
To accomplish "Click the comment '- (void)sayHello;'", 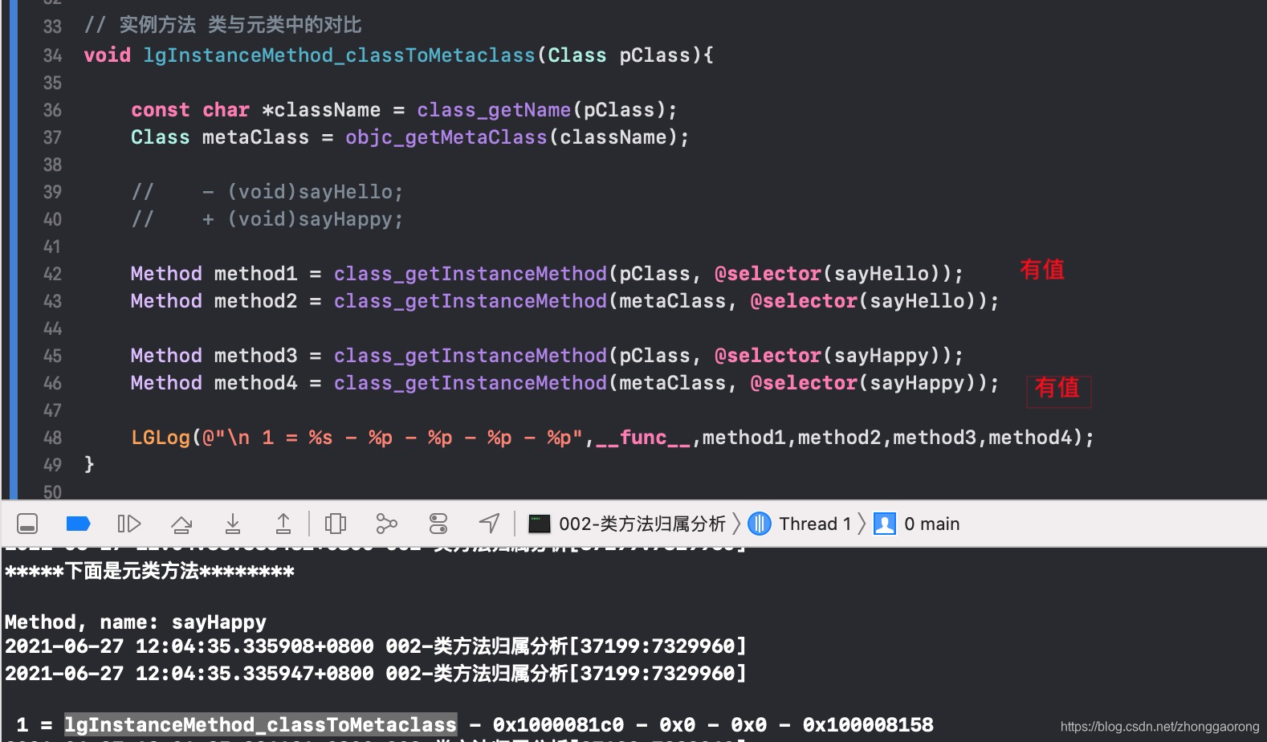I will click(x=303, y=192).
